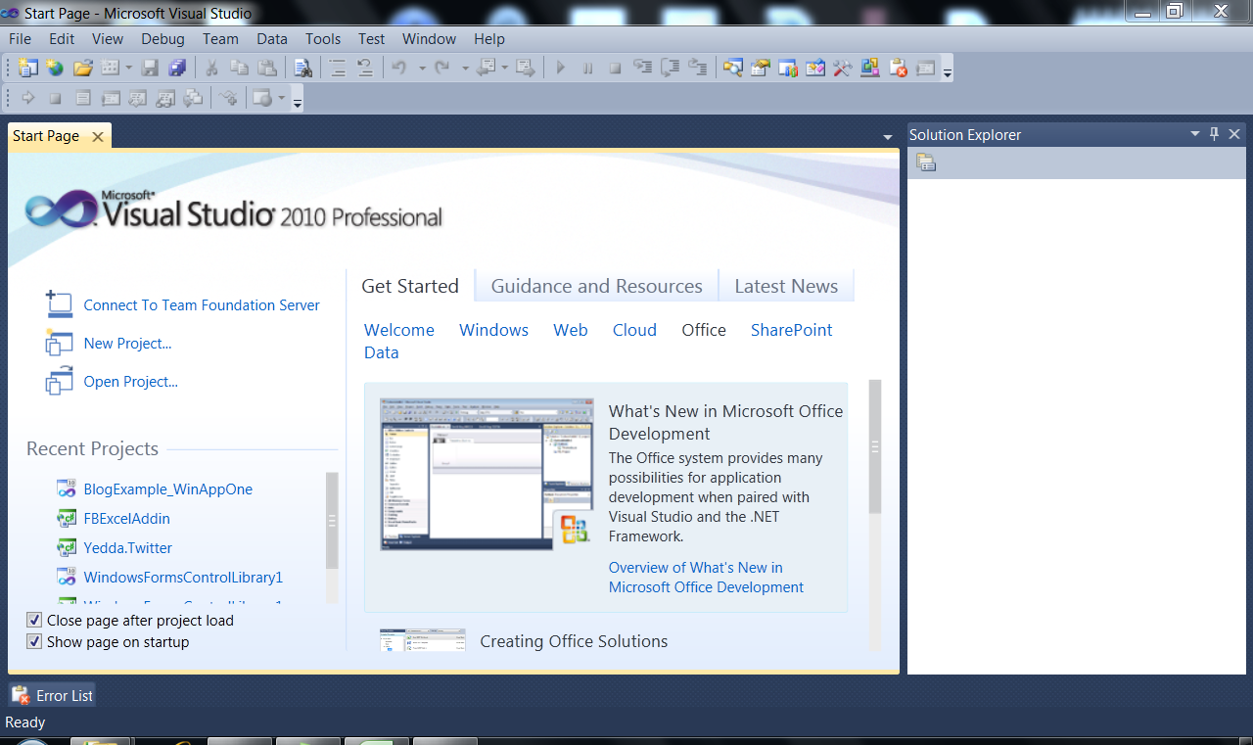
Task: Open Extension Manager colored blocks icon
Action: pos(869,68)
